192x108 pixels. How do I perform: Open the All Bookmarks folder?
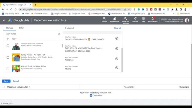click(184, 13)
